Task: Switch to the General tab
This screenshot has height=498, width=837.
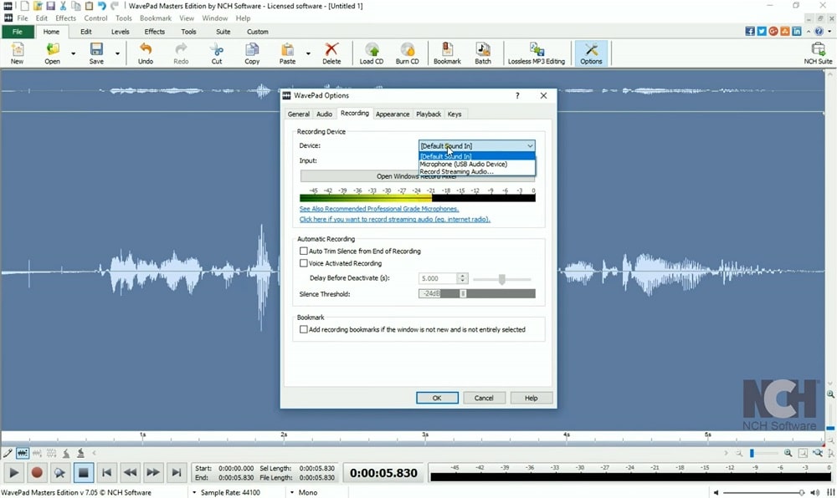Action: click(x=299, y=114)
